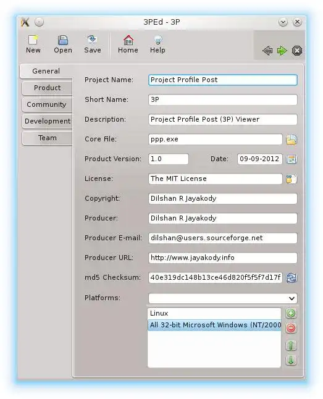
Task: Select the Development tab
Action: (x=48, y=121)
